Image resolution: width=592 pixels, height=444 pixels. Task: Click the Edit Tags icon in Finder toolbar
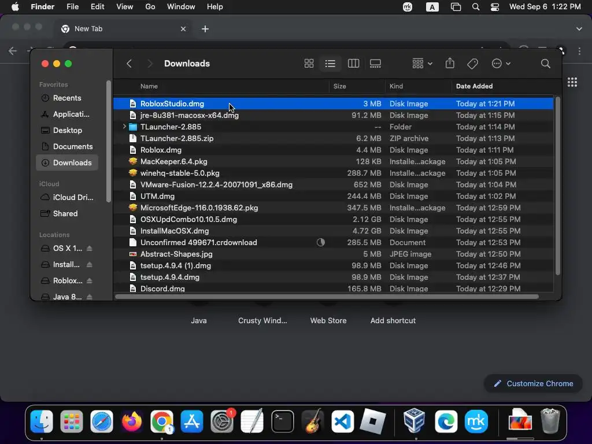pos(472,64)
